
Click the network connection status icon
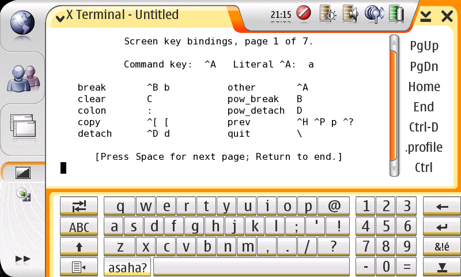374,13
